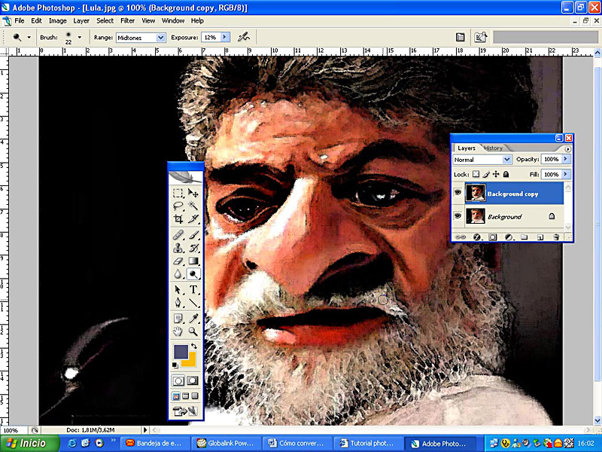The image size is (602, 452).
Task: Select the Zoom tool in toolbox
Action: click(193, 331)
